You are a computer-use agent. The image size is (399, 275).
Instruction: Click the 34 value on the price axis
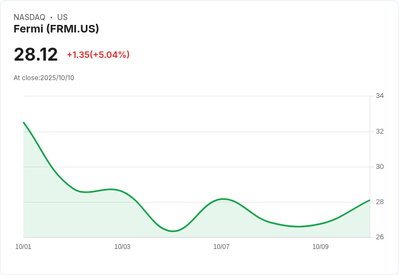coord(379,96)
